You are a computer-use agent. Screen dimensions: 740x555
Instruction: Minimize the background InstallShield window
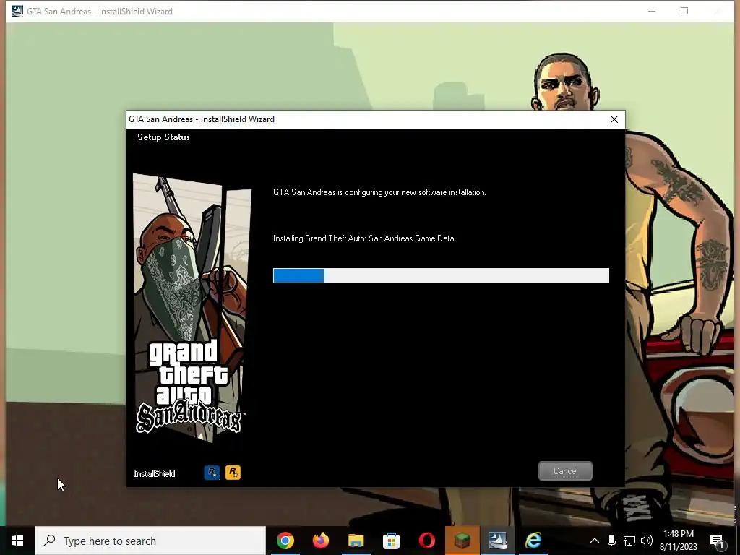652,11
